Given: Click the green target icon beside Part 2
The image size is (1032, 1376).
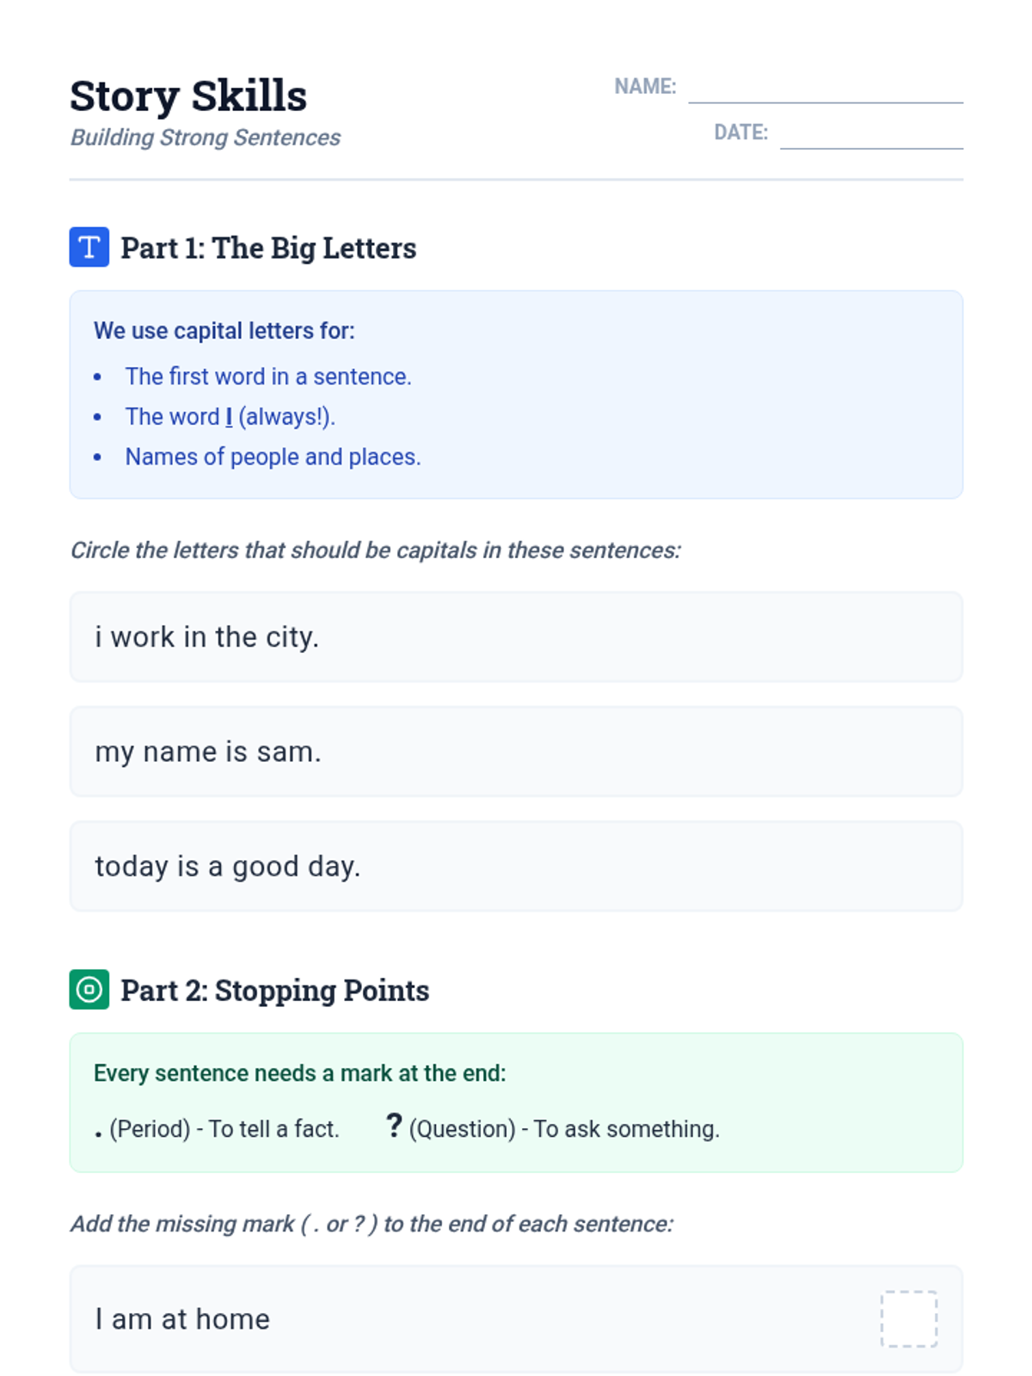Looking at the screenshot, I should pos(89,989).
